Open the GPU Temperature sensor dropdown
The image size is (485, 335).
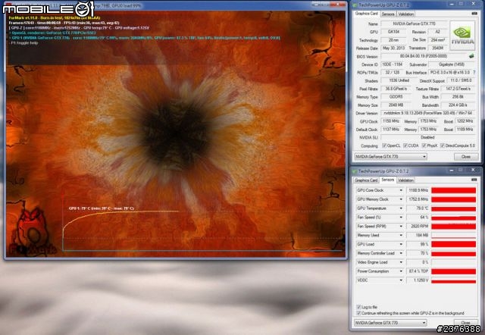tap(401, 208)
